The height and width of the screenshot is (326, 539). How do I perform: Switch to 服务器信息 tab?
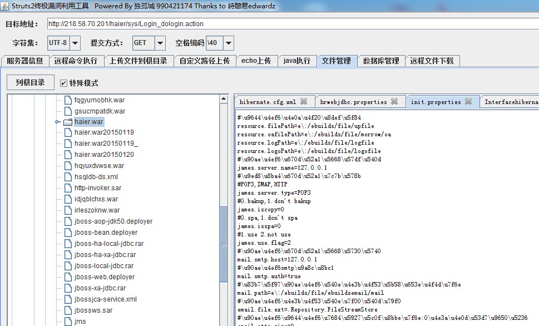tap(24, 61)
